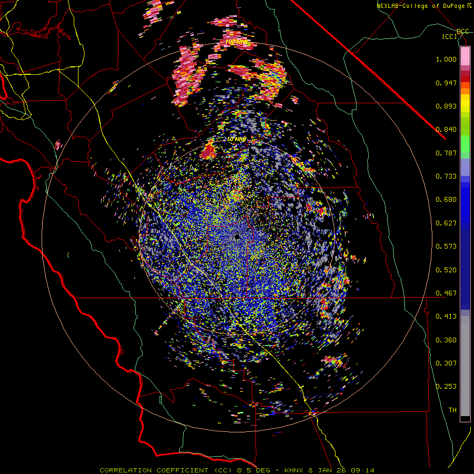This screenshot has height=474, width=474.
Task: Click the [CC] product label near the scale
Action: 450,37
